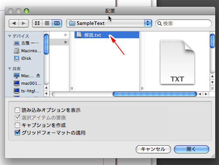Eject the Mac... shared computer
This screenshot has height=165, width=219.
pyautogui.click(x=38, y=75)
